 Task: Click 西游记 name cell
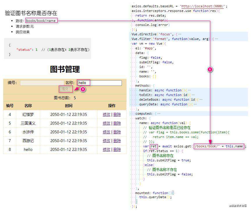pos(28,141)
